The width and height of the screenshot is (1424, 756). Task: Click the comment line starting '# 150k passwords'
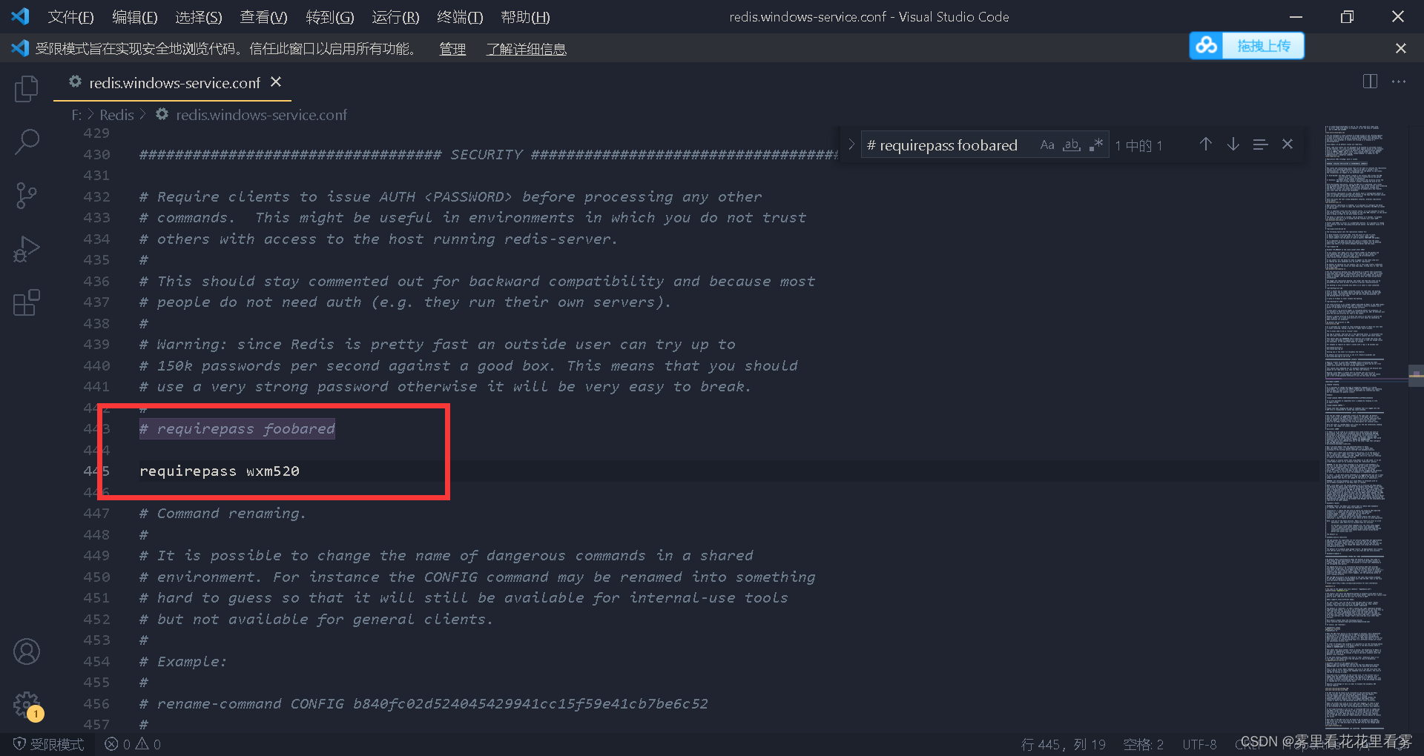pos(469,366)
